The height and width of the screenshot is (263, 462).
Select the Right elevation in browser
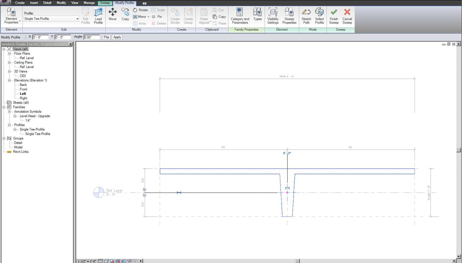click(x=23, y=98)
